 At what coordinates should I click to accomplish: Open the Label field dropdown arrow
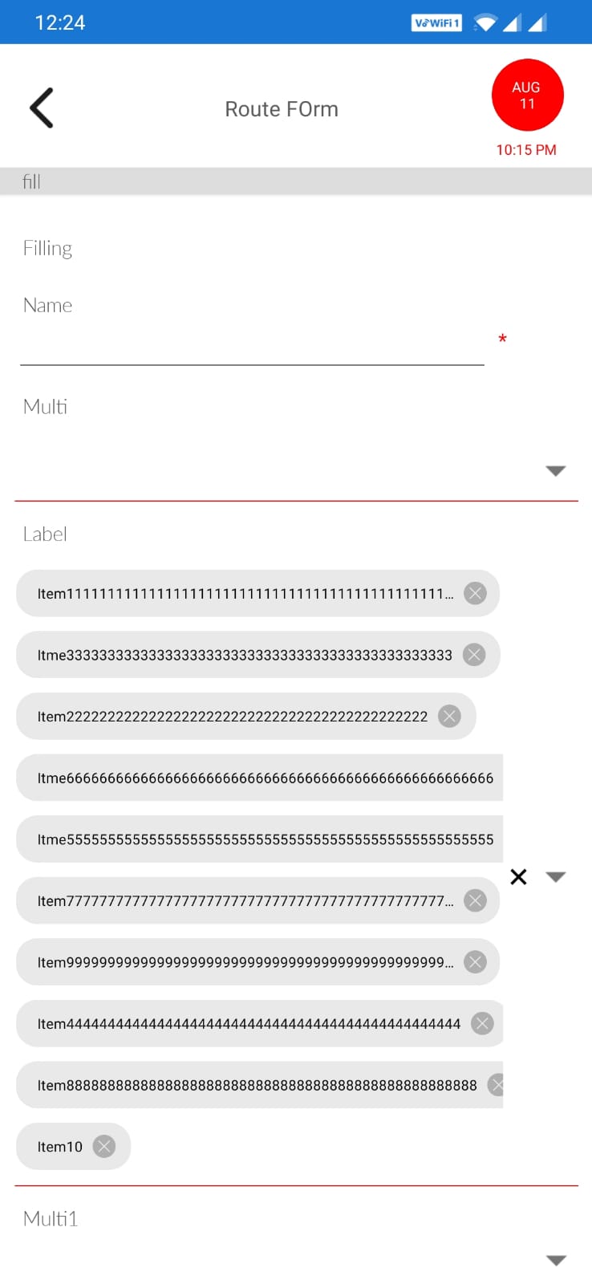[555, 876]
